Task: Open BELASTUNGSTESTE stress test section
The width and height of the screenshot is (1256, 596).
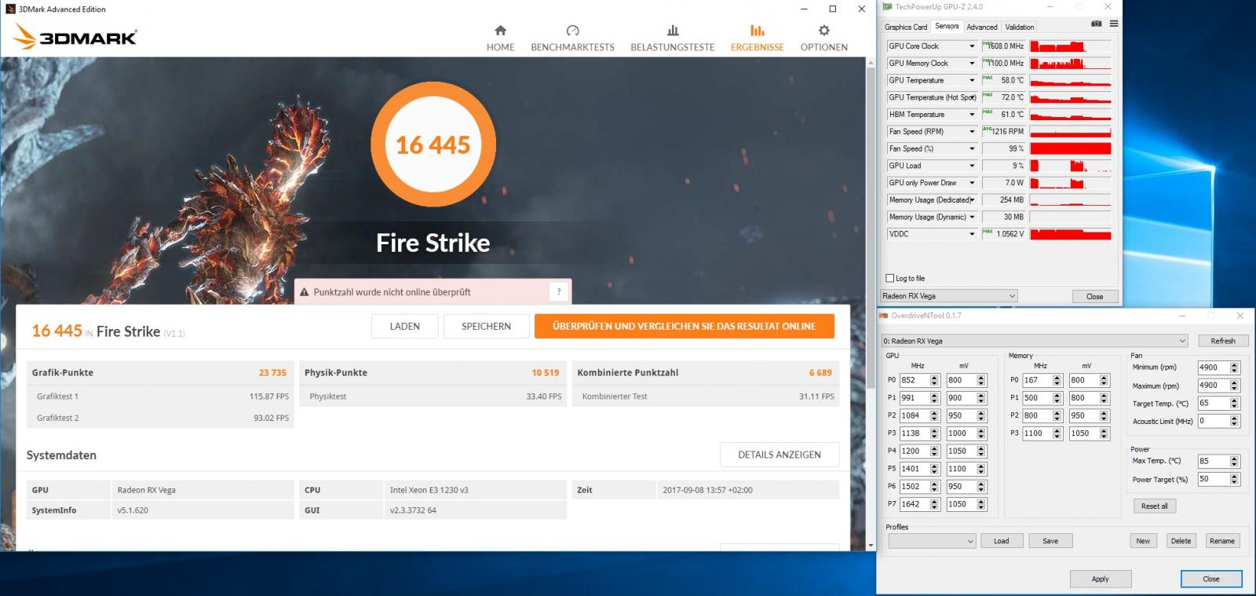Action: tap(672, 38)
